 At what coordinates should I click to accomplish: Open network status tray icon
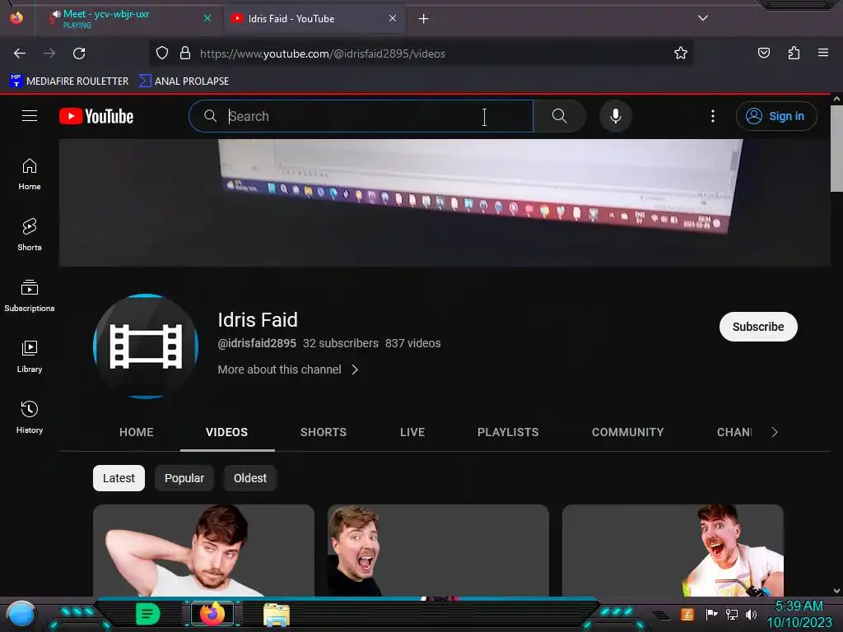pyautogui.click(x=732, y=614)
